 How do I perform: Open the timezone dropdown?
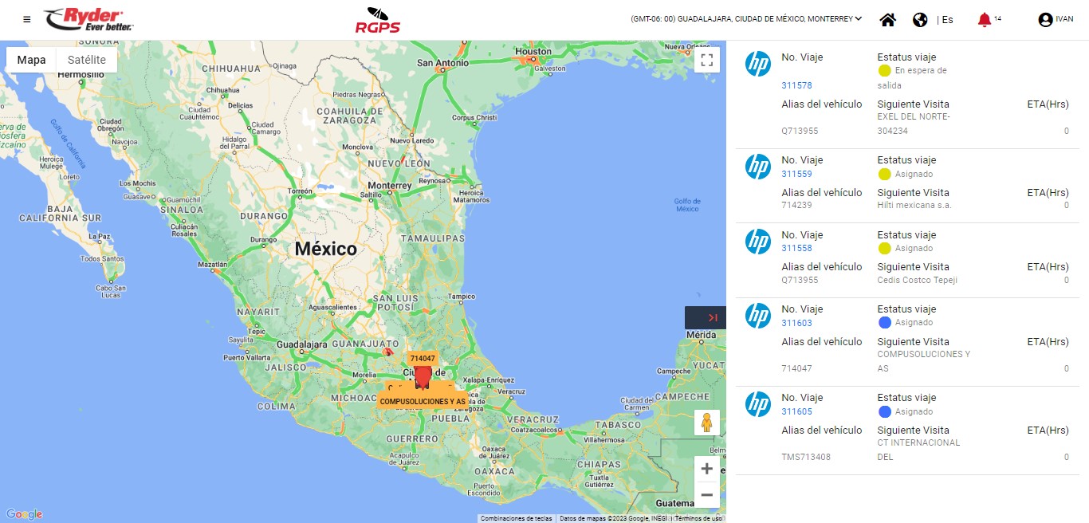pos(746,19)
